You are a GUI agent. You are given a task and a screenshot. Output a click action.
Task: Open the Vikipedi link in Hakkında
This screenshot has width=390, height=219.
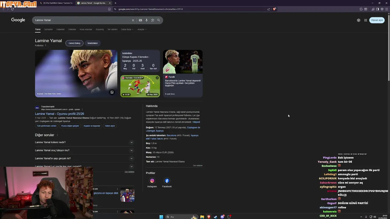click(x=196, y=122)
